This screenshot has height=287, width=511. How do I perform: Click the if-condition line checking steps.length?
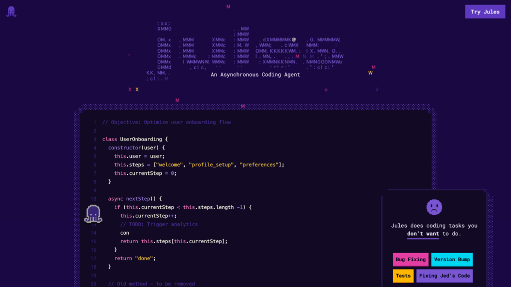183,207
